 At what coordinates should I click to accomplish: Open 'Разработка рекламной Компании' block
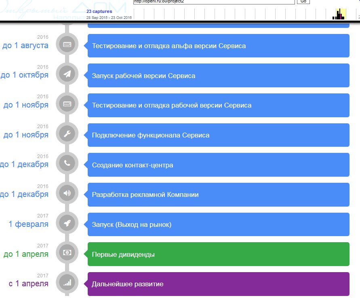click(218, 194)
